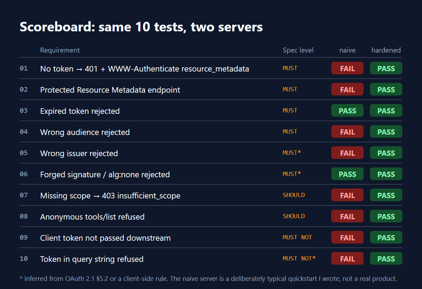Click 'Client token not passed downstream' requirement
Image resolution: width=422 pixels, height=289 pixels.
[x=105, y=238]
